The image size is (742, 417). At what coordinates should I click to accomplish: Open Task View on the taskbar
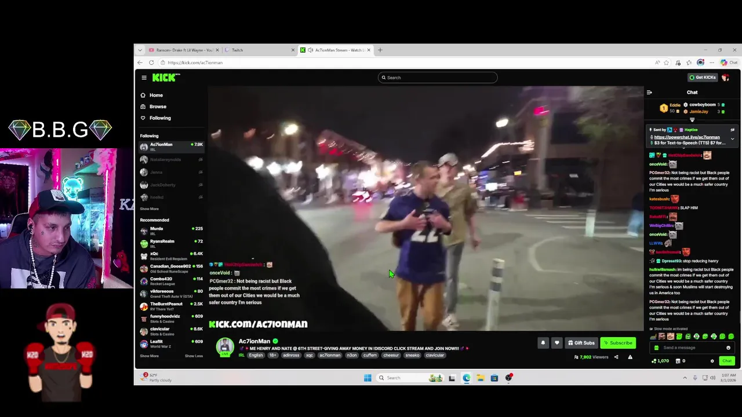point(452,378)
